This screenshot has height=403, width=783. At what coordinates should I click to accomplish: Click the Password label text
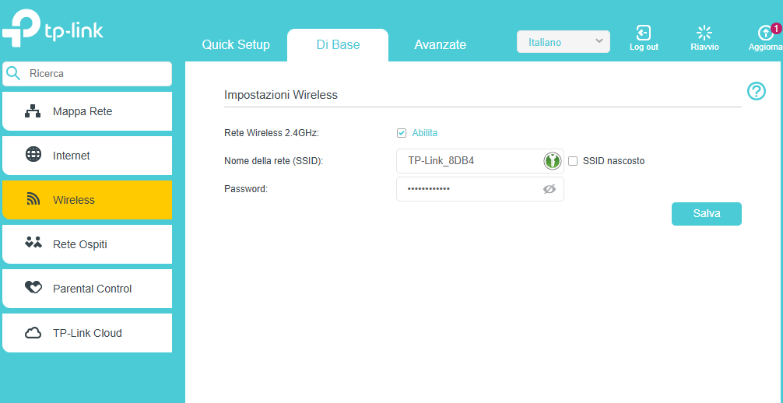(x=246, y=189)
